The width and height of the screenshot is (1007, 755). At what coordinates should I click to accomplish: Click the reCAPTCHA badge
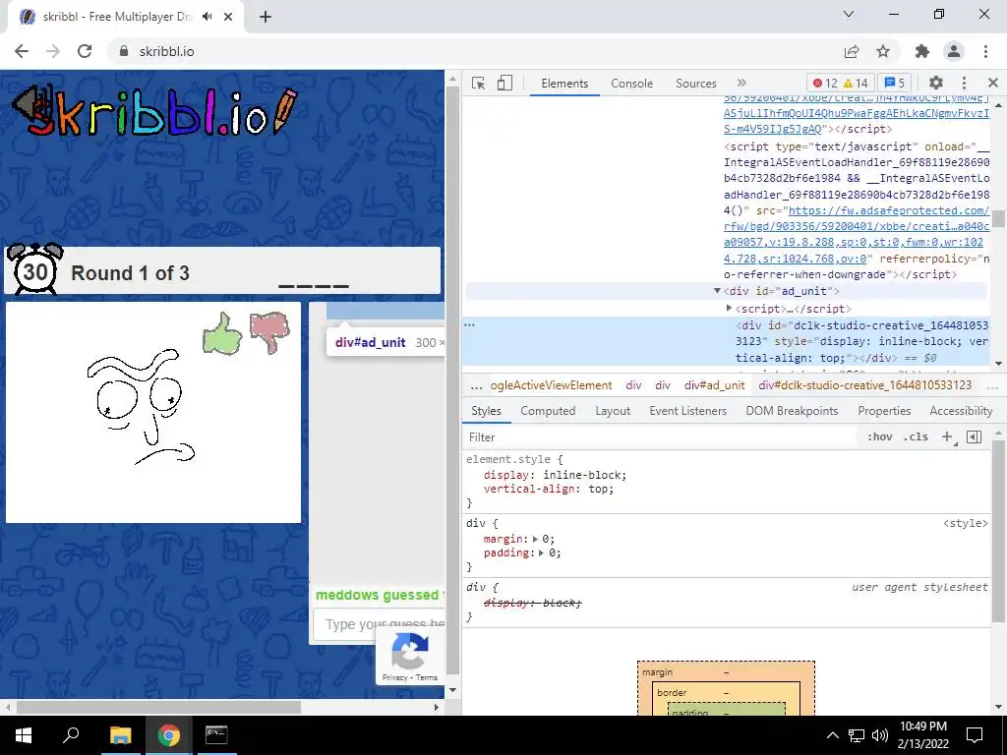pyautogui.click(x=410, y=656)
